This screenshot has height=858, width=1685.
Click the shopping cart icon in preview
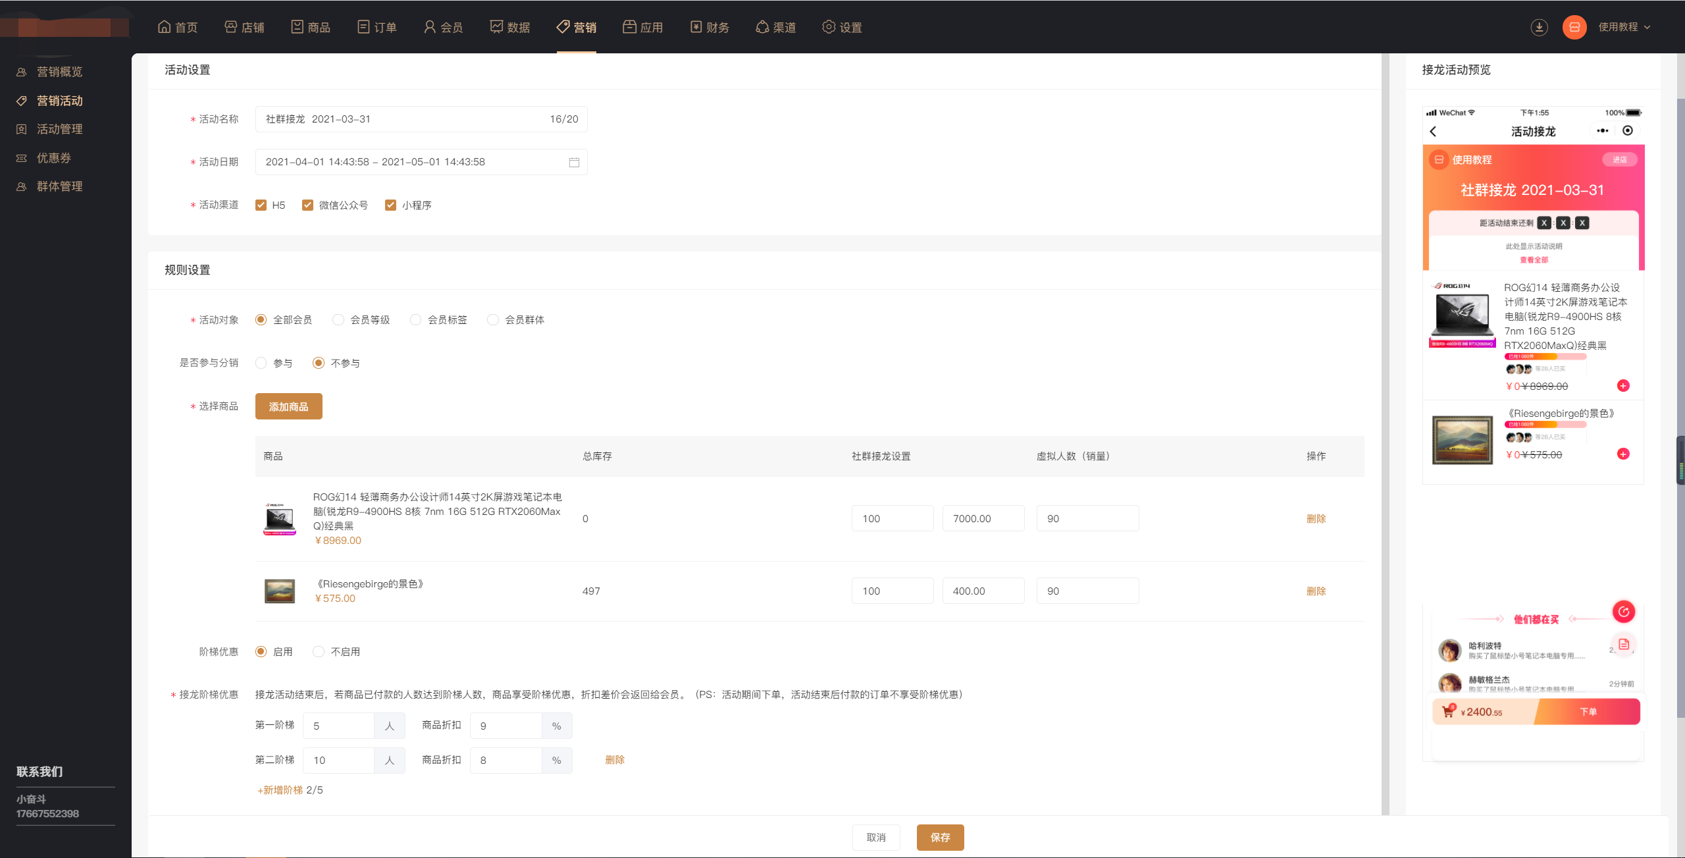coord(1448,712)
